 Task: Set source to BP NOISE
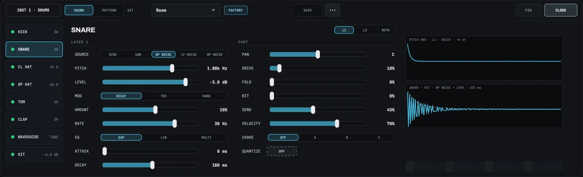(x=163, y=55)
